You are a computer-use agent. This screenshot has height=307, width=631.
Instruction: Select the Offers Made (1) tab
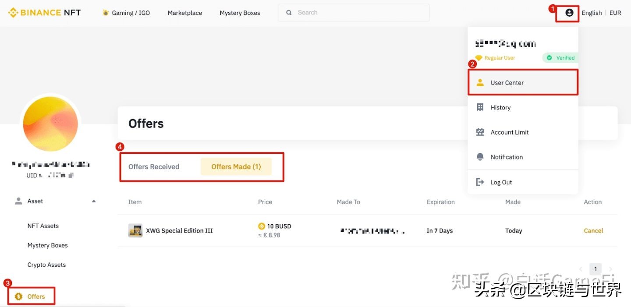click(x=236, y=166)
